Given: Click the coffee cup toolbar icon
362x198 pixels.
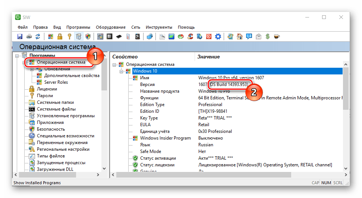Looking at the screenshot, I should pos(277,36).
